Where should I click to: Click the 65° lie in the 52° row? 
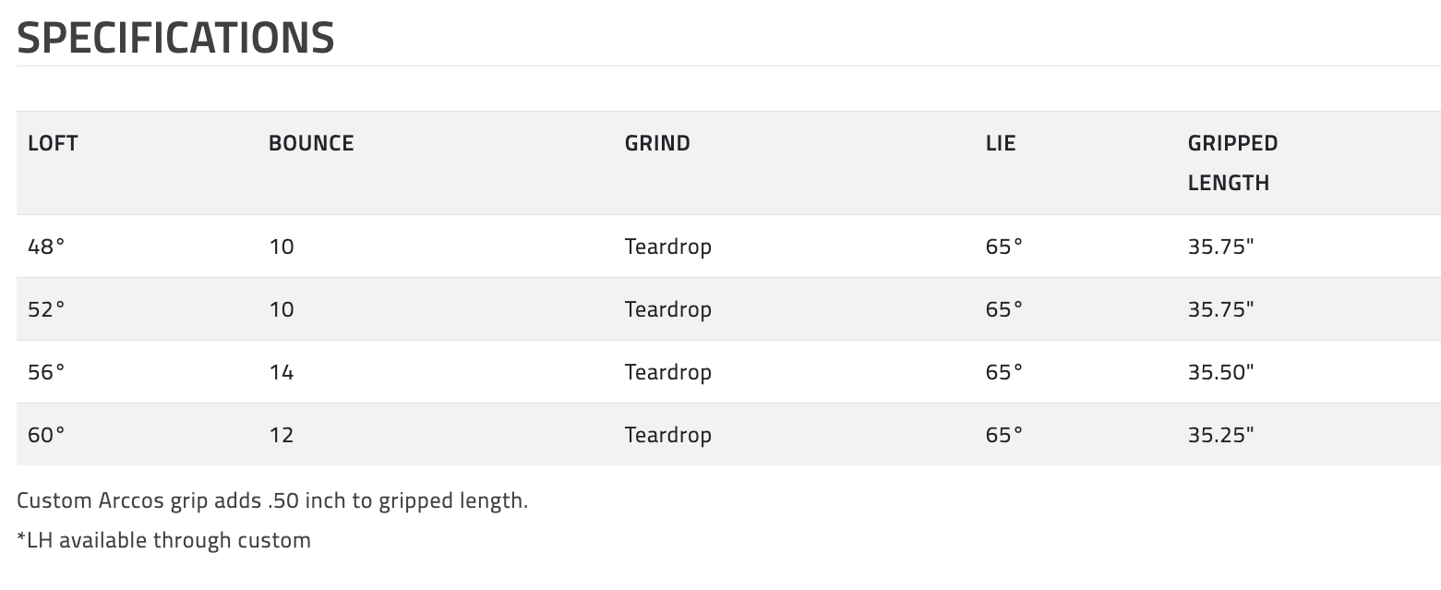point(1004,309)
